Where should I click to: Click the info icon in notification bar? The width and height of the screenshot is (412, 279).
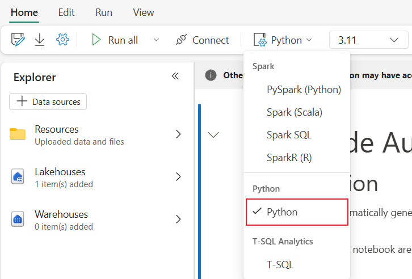[x=211, y=75]
